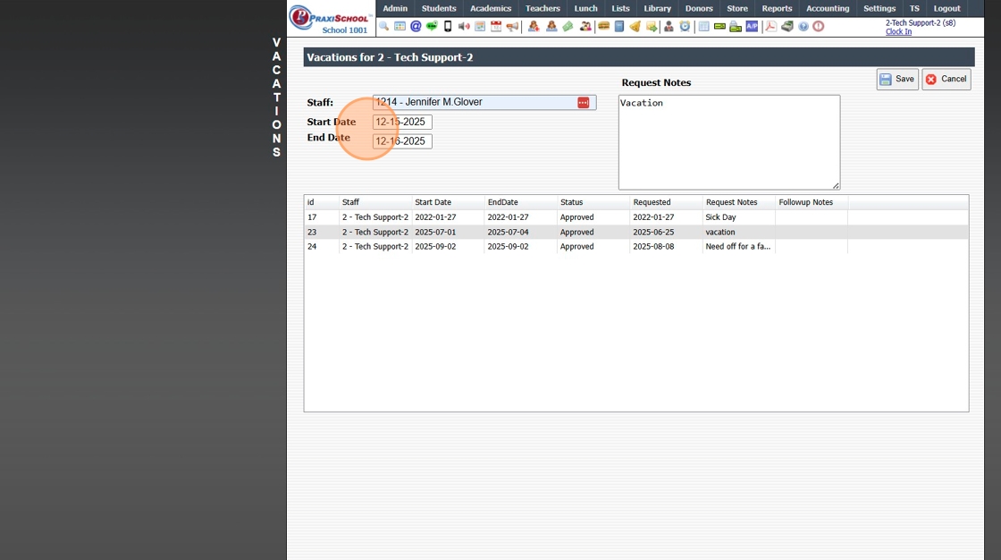Screen dimensions: 1001x560
Task: Click the alarm clock icon
Action: click(685, 27)
